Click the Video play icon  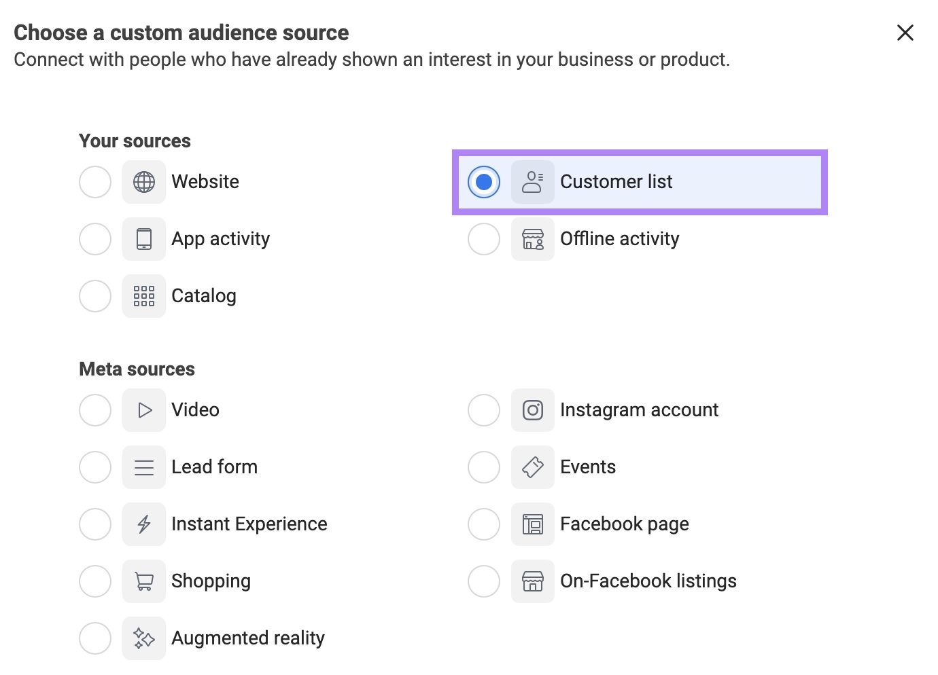(x=143, y=409)
